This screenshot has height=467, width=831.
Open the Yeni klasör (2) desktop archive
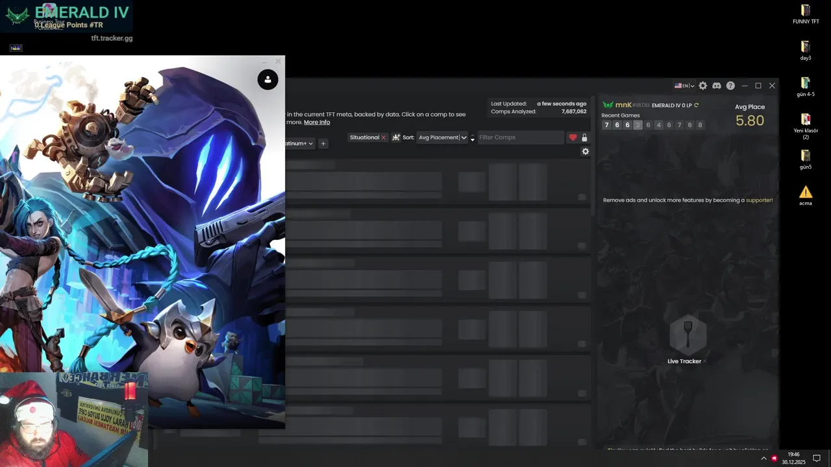pyautogui.click(x=806, y=126)
